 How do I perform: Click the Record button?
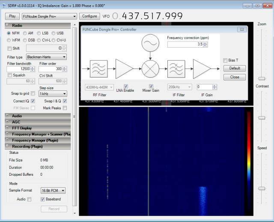(x=54, y=209)
